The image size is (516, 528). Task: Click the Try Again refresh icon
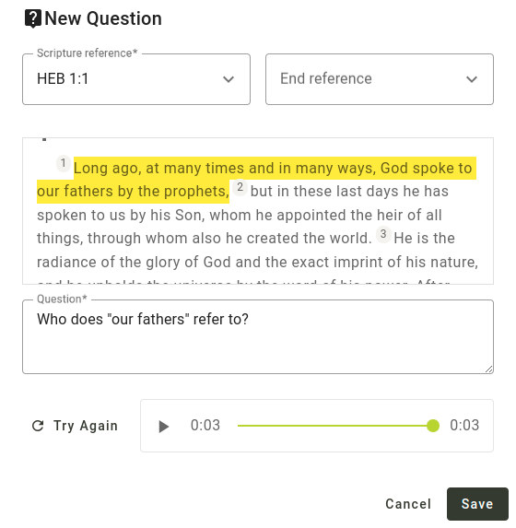pyautogui.click(x=38, y=426)
